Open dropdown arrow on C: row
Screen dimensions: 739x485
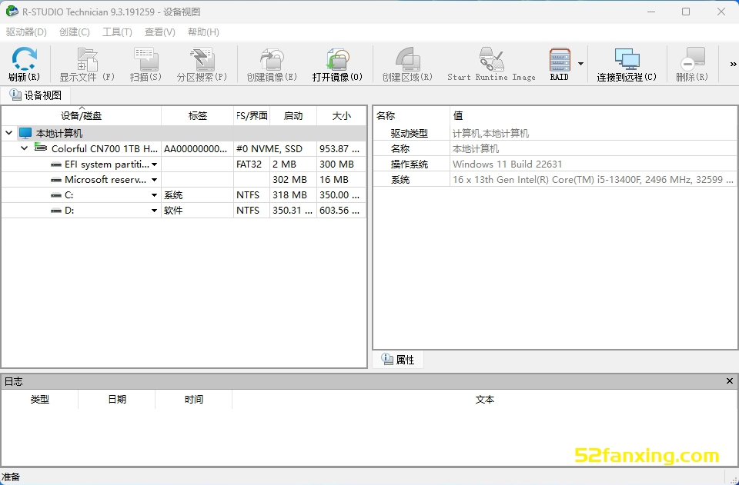[x=154, y=195]
